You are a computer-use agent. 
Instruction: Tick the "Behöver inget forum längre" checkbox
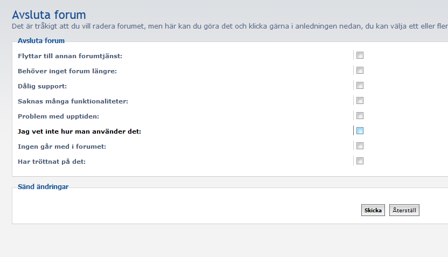pyautogui.click(x=360, y=70)
